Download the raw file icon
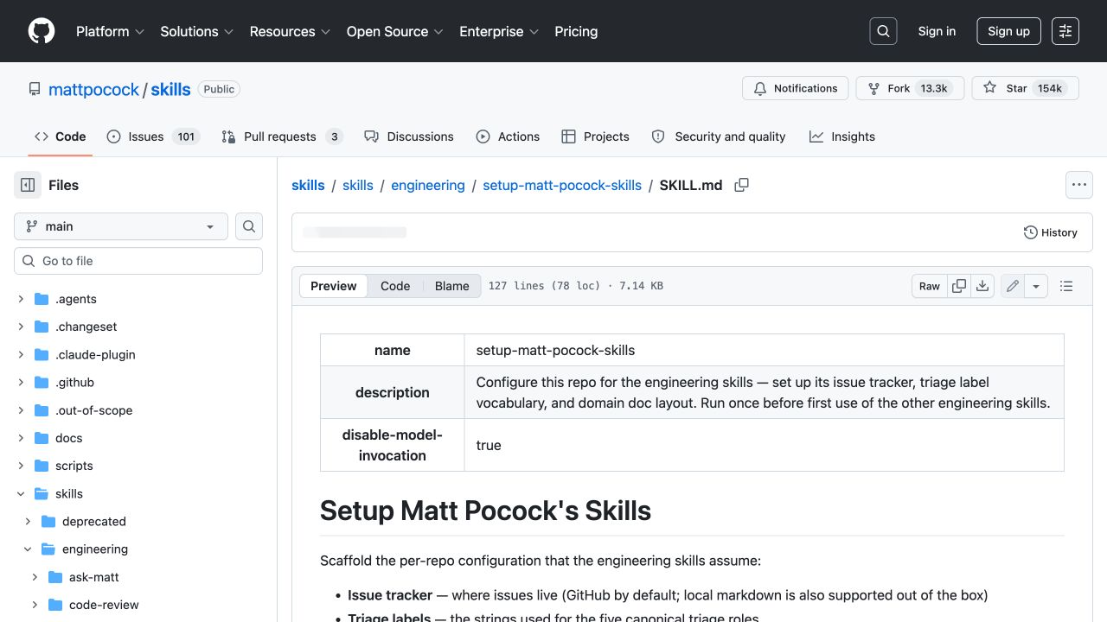1107x622 pixels. point(982,286)
